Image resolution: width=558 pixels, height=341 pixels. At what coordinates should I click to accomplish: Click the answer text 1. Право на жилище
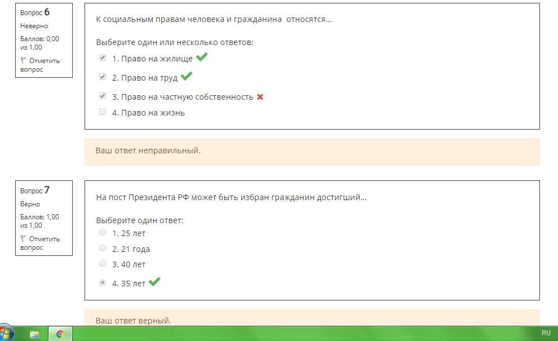152,59
